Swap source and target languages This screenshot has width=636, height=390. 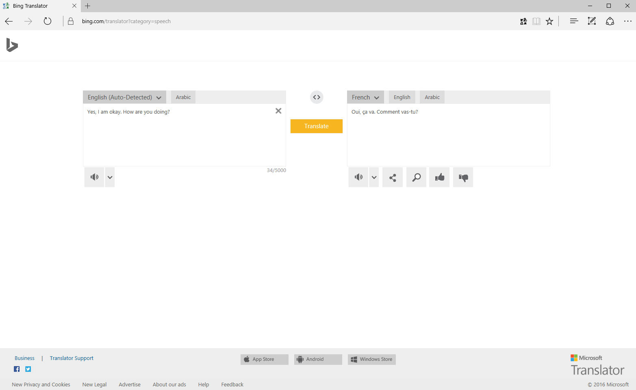[317, 97]
